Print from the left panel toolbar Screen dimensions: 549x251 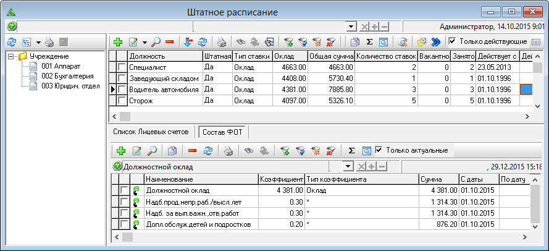pos(49,43)
